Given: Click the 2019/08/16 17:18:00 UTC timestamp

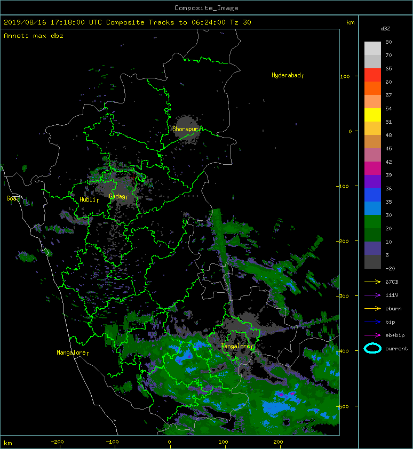Looking at the screenshot, I should tap(53, 22).
